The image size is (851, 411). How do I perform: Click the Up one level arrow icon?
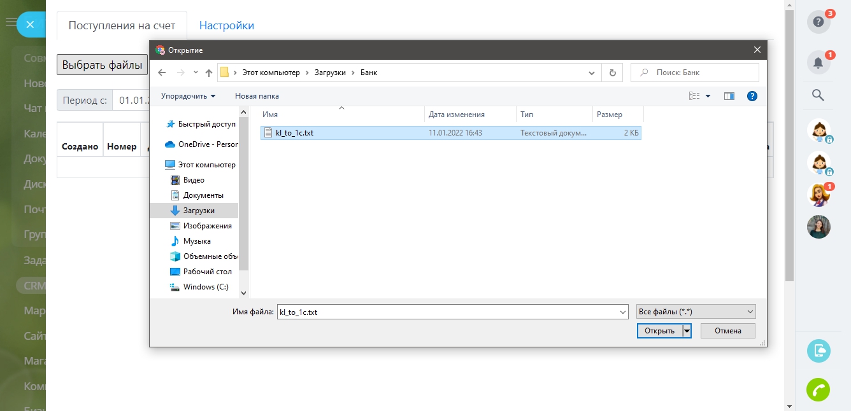pyautogui.click(x=209, y=73)
